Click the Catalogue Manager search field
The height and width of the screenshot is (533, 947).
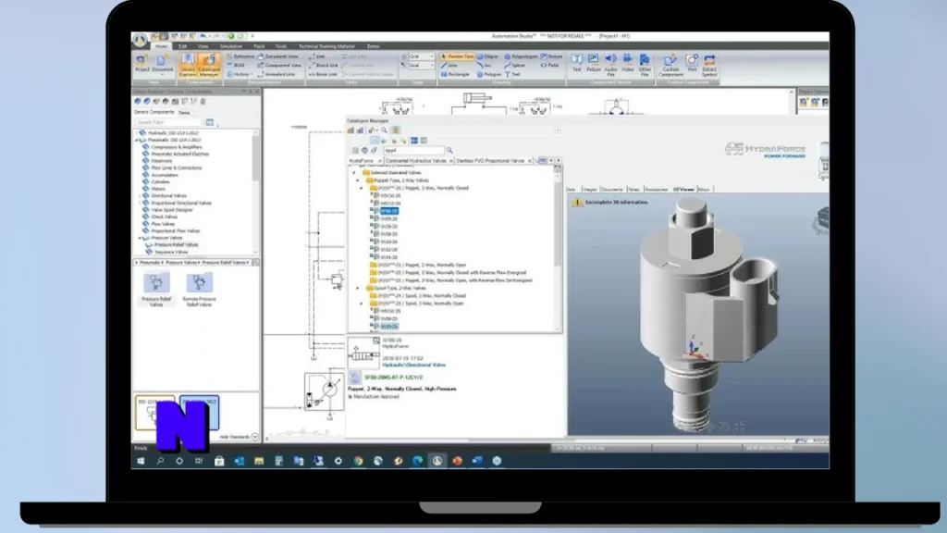click(x=414, y=151)
